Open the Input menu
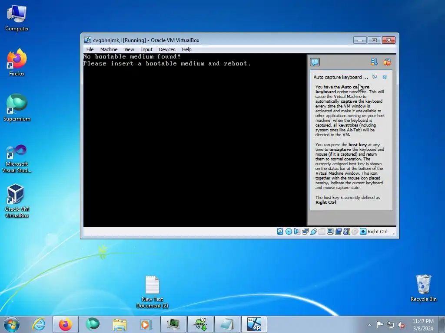This screenshot has width=445, height=333. [146, 49]
